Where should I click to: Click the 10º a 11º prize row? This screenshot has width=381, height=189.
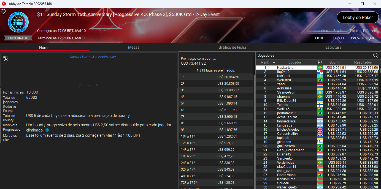(216, 136)
